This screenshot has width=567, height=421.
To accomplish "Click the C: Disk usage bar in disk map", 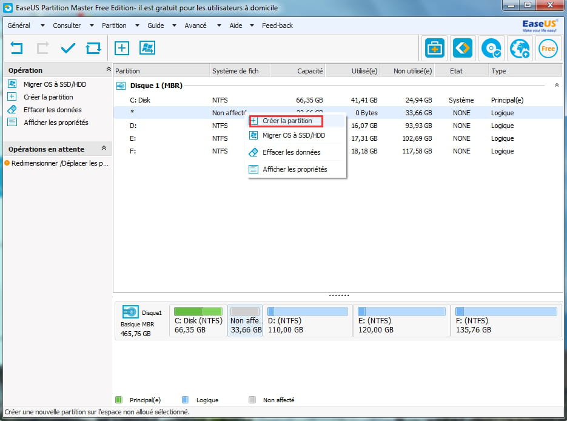I will (x=198, y=311).
